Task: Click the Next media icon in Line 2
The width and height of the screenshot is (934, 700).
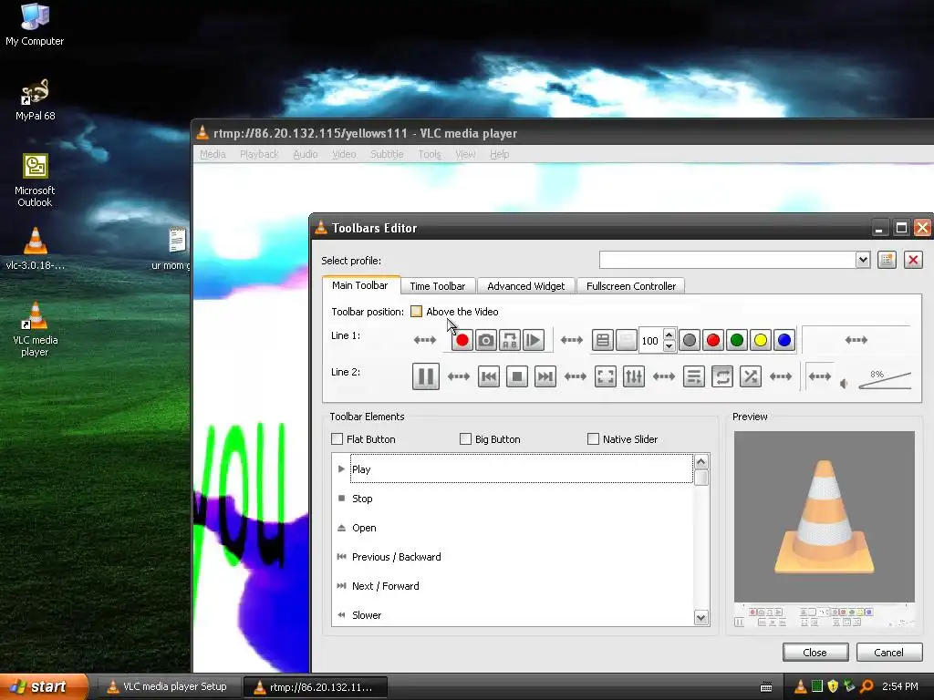Action: (545, 376)
